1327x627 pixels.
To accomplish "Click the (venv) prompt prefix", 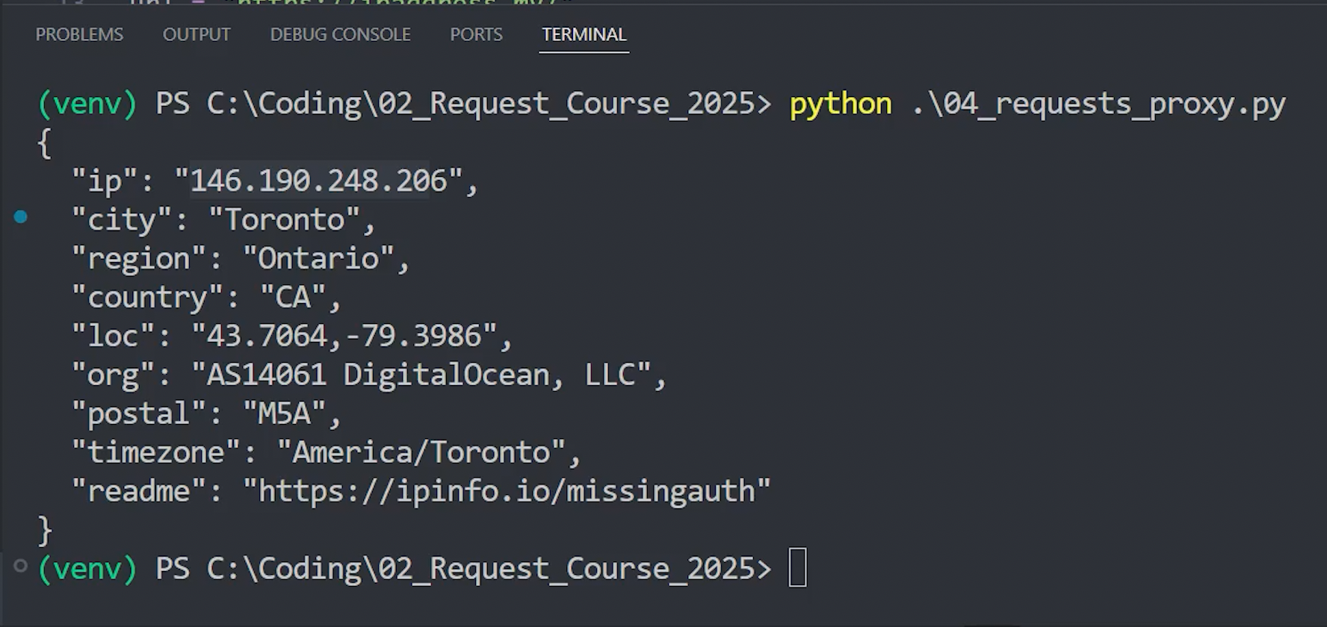I will pos(87,103).
